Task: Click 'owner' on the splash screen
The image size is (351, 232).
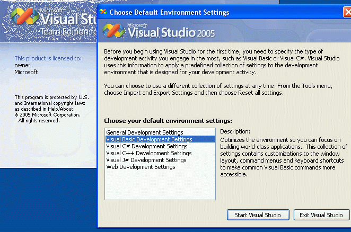Action: click(x=22, y=65)
